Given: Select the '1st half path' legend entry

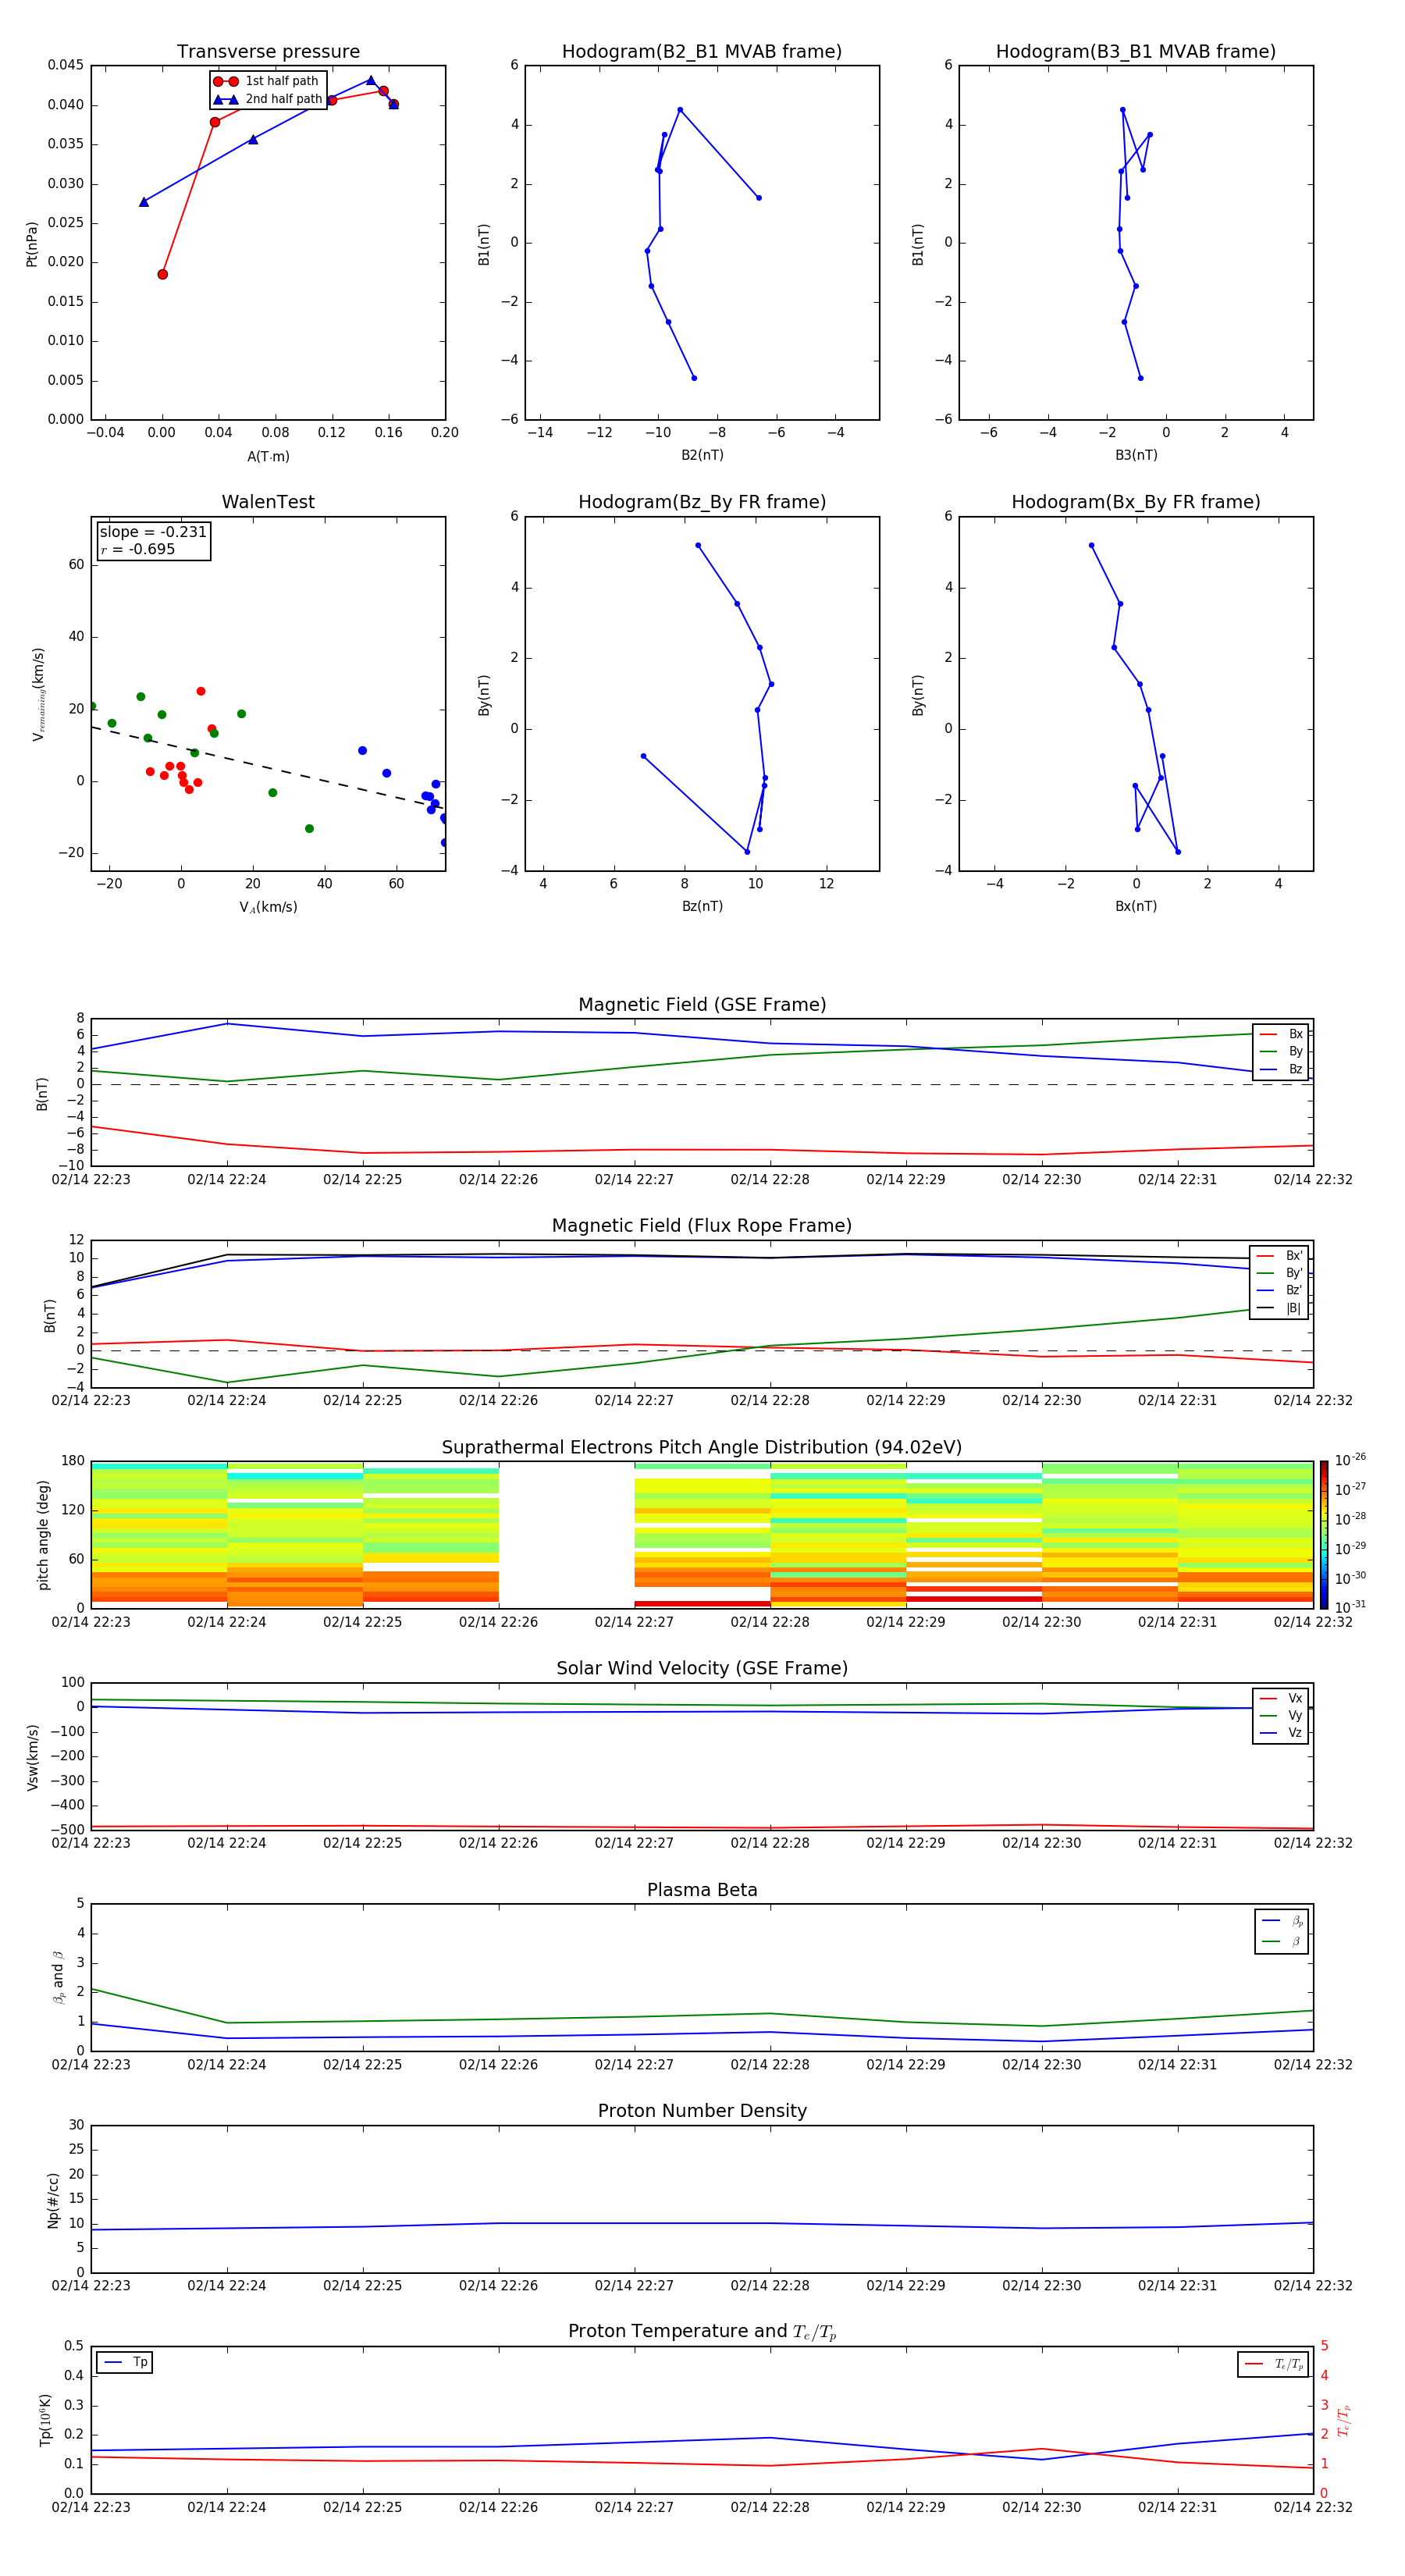Looking at the screenshot, I should [266, 81].
